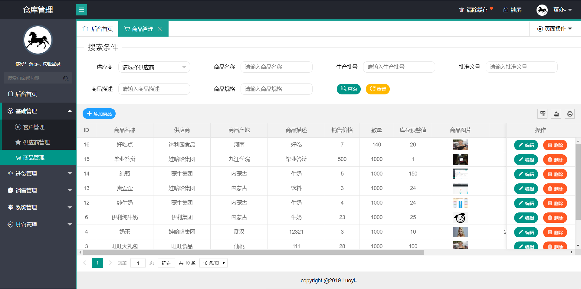Close the 商品管理 tab

point(160,29)
